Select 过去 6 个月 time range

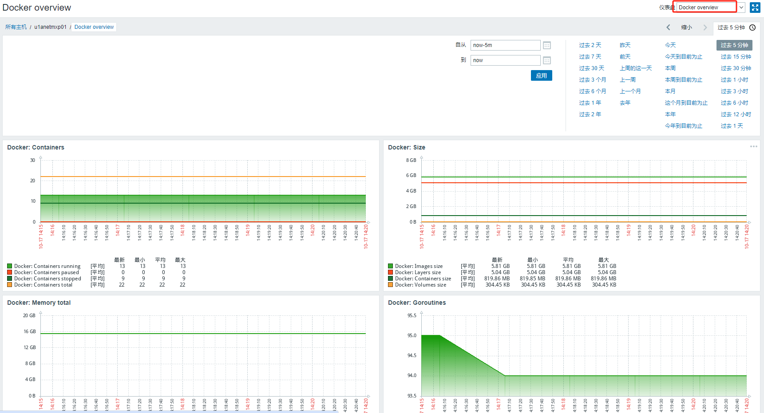pos(592,91)
